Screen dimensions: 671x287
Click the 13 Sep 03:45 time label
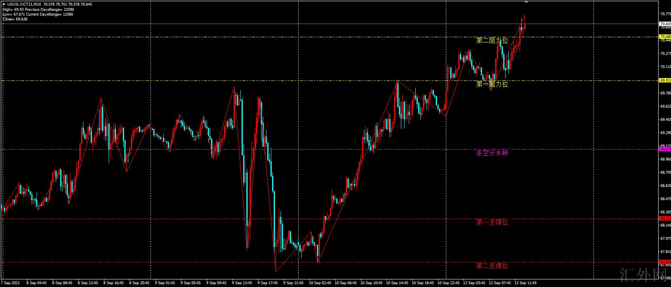point(474,283)
